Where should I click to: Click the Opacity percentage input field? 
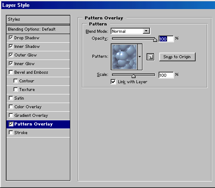coord(166,39)
